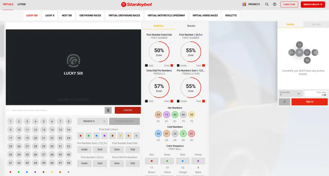This screenshot has height=176, width=329.
Task: Click hot number ball 40
Action: [183, 115]
